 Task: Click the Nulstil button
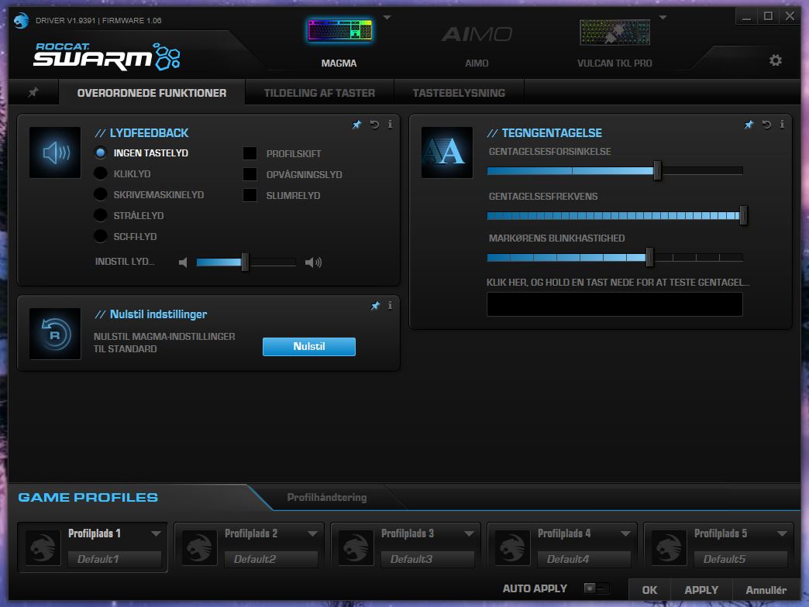pyautogui.click(x=309, y=346)
